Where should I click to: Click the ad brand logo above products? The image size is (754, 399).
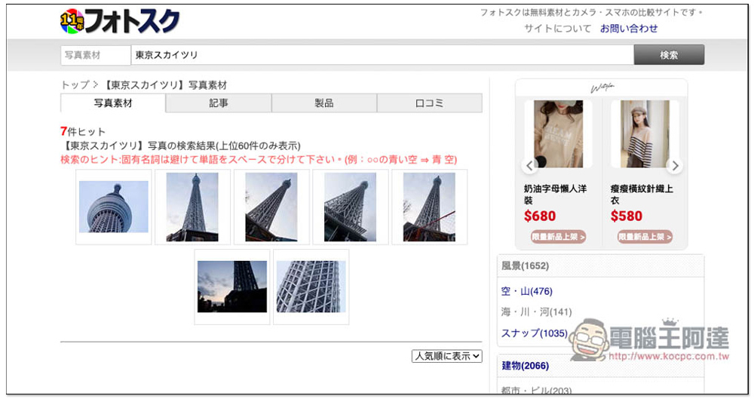click(x=602, y=88)
